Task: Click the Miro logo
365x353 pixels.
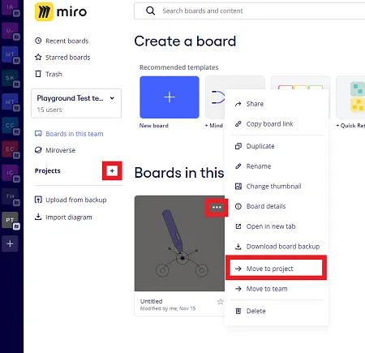Action: 61,11
